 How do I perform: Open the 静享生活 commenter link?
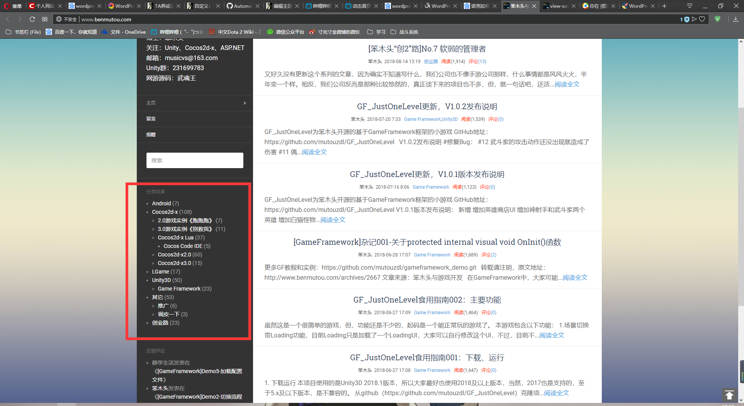coord(162,363)
